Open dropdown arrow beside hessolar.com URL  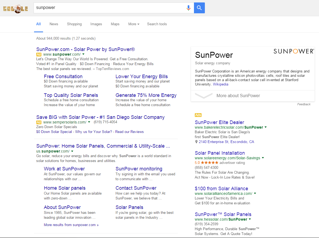250,219
